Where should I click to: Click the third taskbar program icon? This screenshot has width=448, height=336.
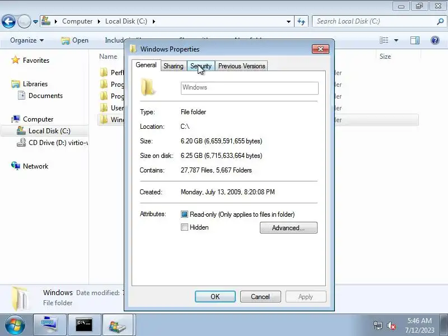(118, 325)
